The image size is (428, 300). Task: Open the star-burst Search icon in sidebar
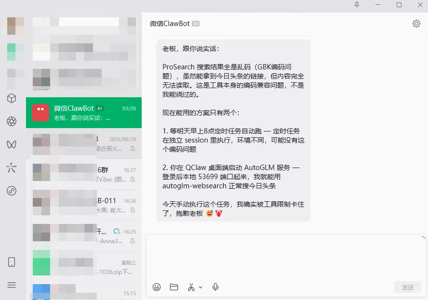(x=12, y=168)
